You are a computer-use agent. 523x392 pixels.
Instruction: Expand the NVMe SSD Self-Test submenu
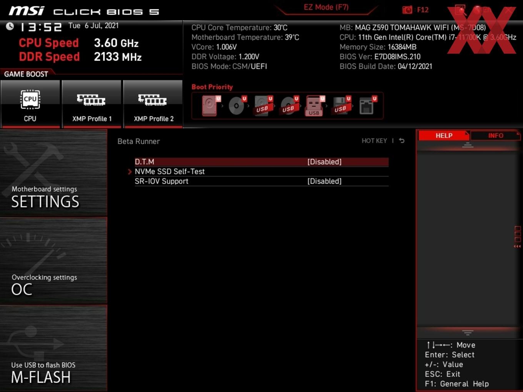coord(170,171)
